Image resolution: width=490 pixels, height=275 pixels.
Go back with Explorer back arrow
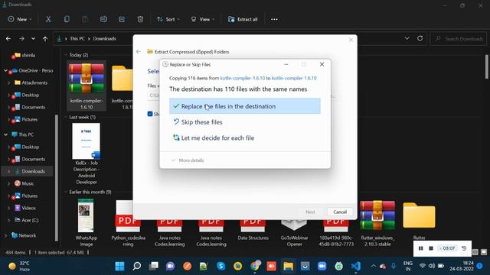coord(8,39)
